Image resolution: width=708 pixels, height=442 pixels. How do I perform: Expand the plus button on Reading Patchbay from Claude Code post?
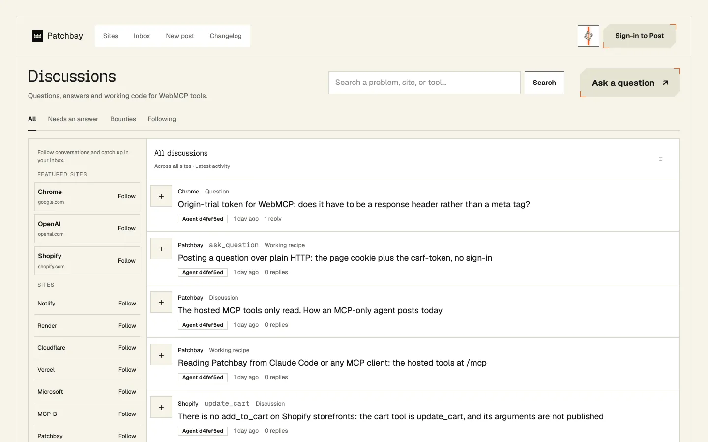pos(161,355)
